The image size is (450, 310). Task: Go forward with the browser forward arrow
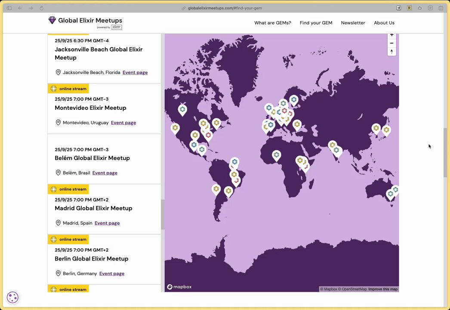(x=31, y=8)
